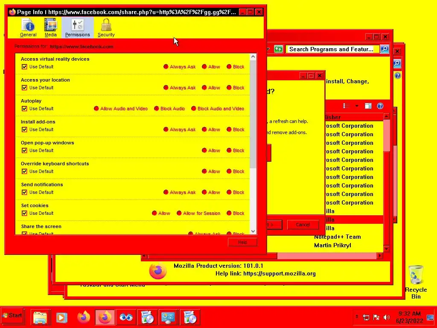Choose Block for Override keyboard shortcuts

tap(229, 171)
